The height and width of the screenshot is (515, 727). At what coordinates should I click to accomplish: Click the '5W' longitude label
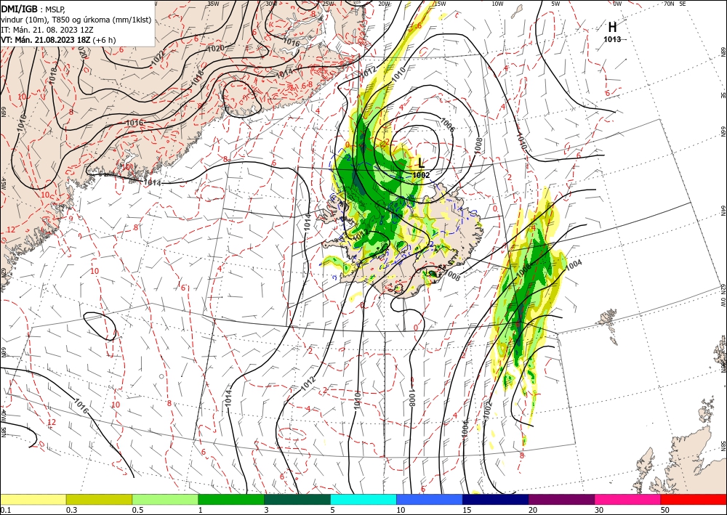click(x=555, y=4)
